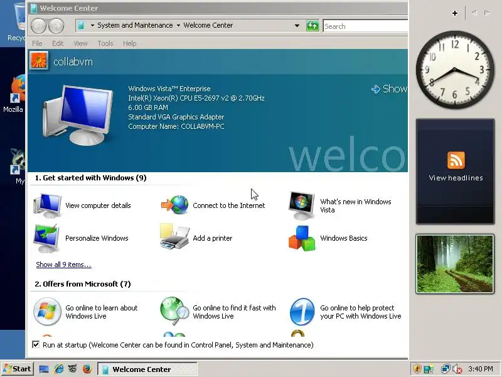Click System and Maintenance breadcrumb
Viewport: 502px width, 377px height.
click(135, 25)
